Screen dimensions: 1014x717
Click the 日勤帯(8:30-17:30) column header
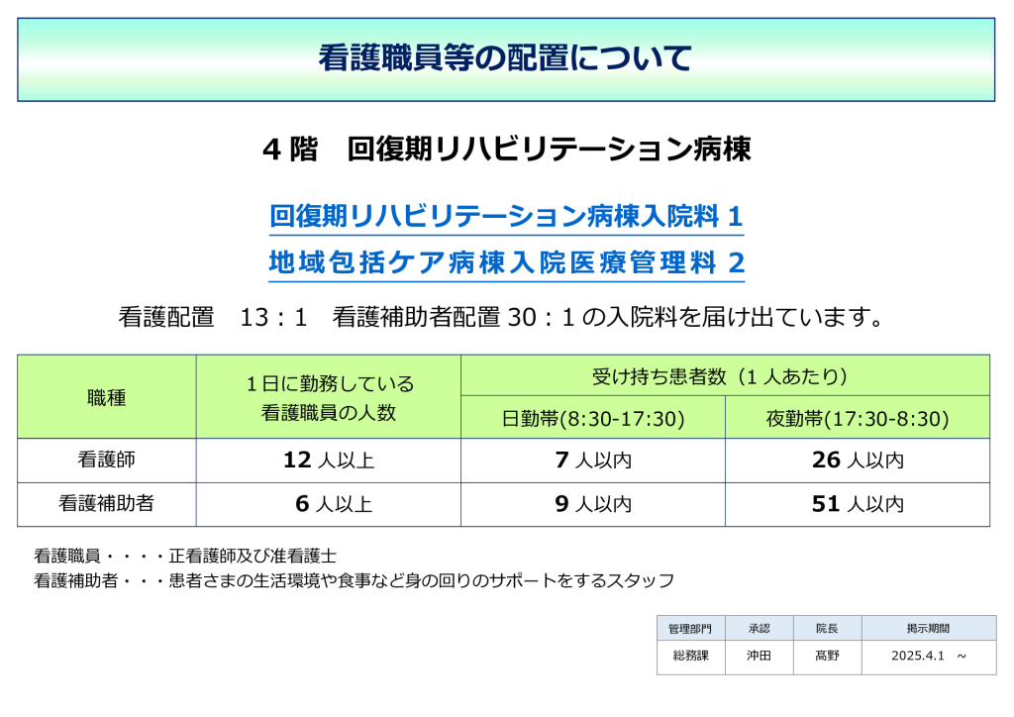[x=593, y=419]
